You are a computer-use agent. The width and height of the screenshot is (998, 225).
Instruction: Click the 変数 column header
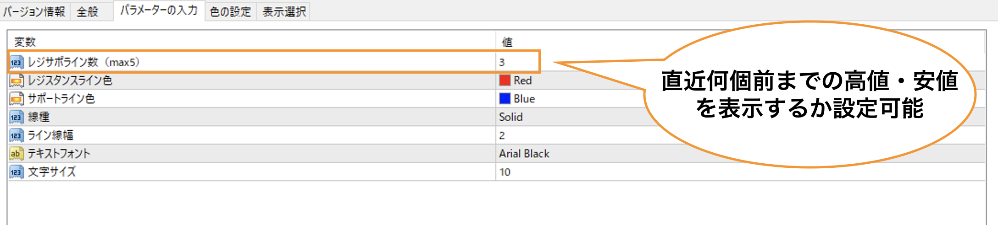coord(25,42)
